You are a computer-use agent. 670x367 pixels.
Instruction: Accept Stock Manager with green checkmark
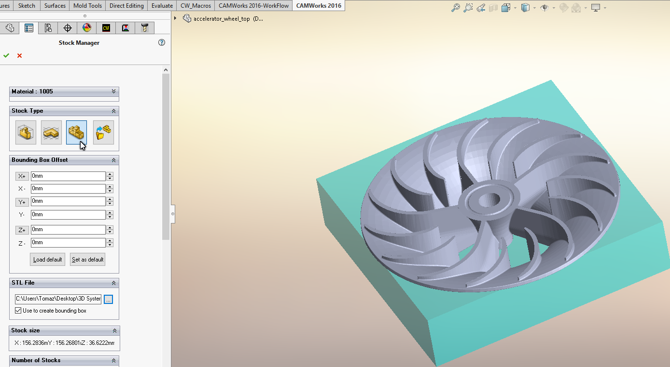[6, 55]
